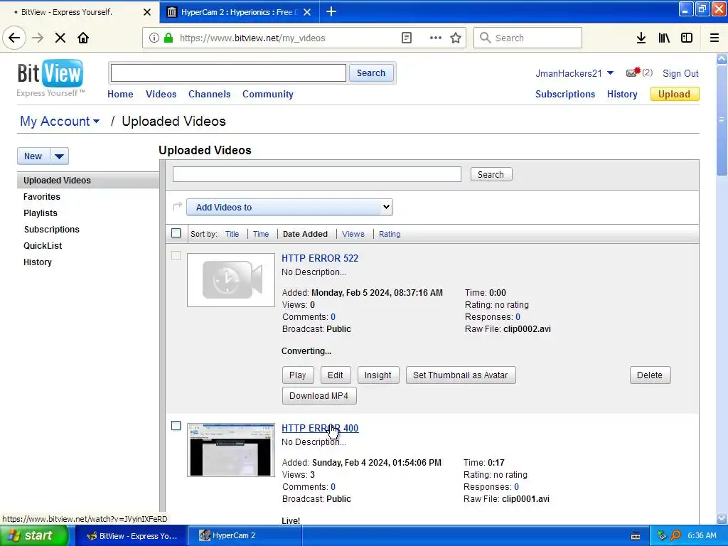This screenshot has width=728, height=546.
Task: Open the Videos menu item
Action: click(161, 95)
